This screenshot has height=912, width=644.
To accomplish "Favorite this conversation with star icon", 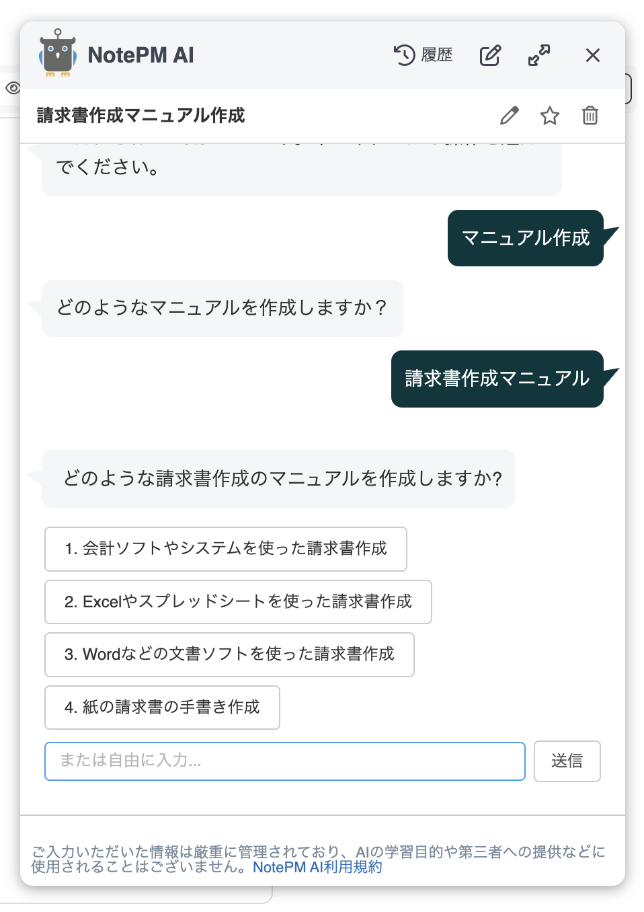I will pos(550,116).
